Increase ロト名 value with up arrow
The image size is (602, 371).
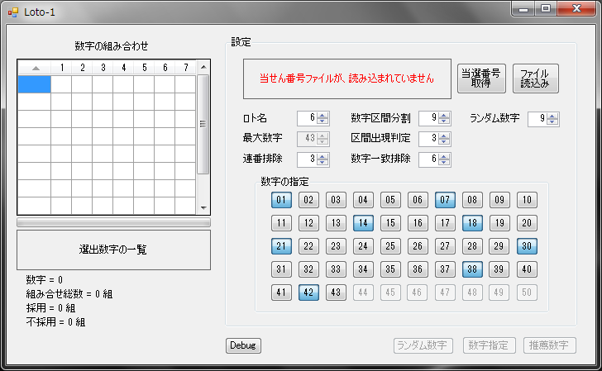tap(322, 115)
